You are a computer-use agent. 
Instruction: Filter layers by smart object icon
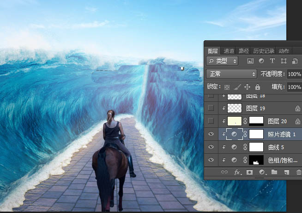(x=295, y=61)
